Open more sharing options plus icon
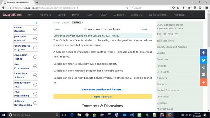The height and width of the screenshot is (118, 210). click(x=203, y=82)
